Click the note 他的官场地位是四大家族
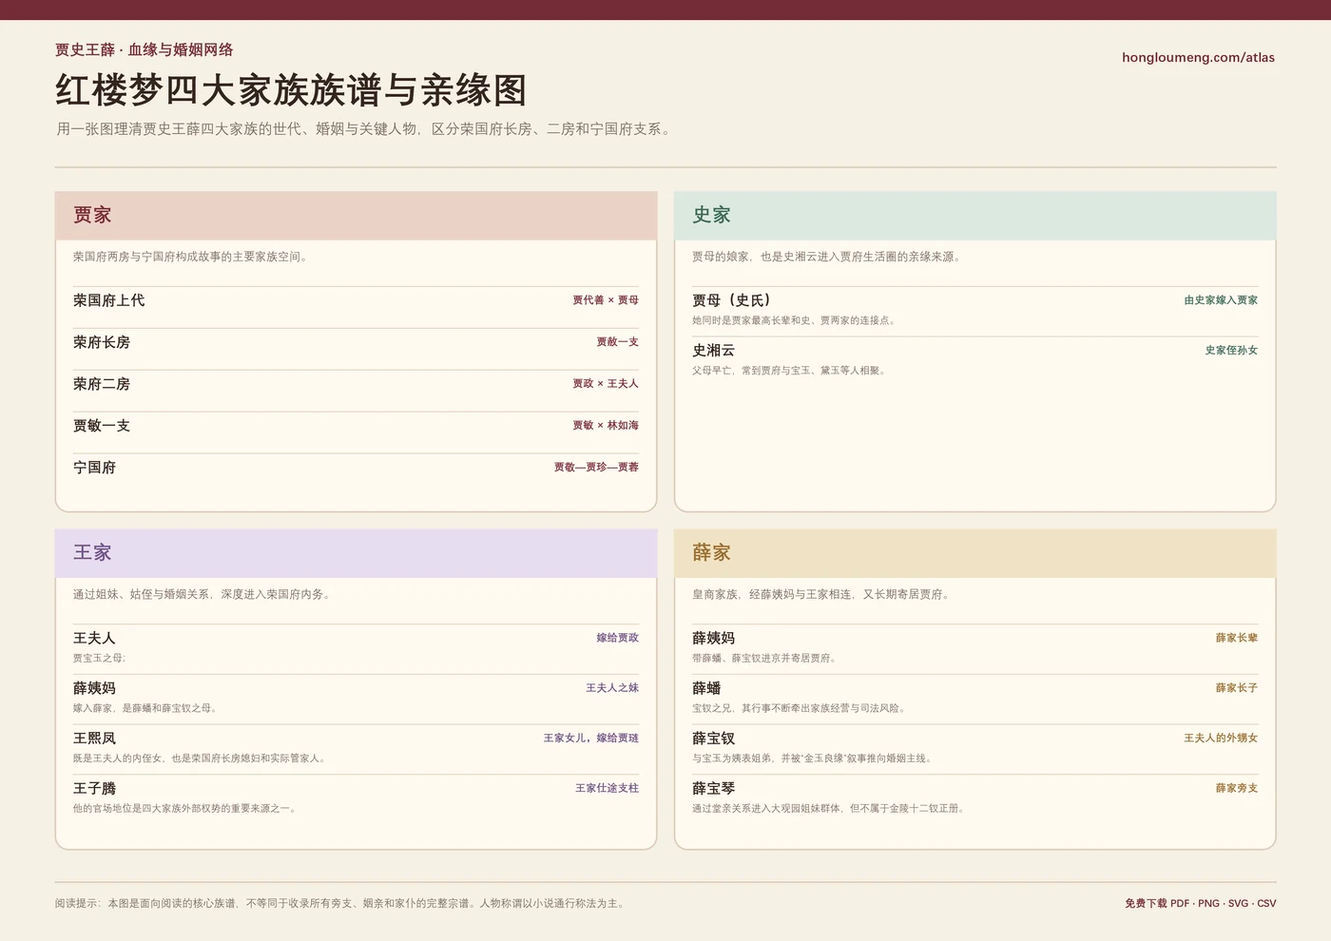Image resolution: width=1331 pixels, height=941 pixels. 186,809
